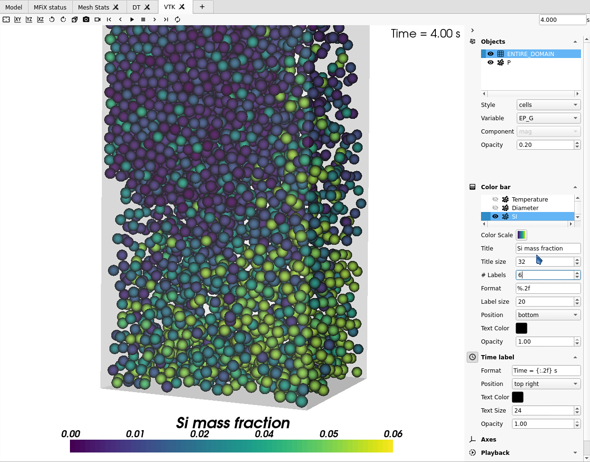
Task: Add a new tab with the plus button
Action: coord(202,7)
